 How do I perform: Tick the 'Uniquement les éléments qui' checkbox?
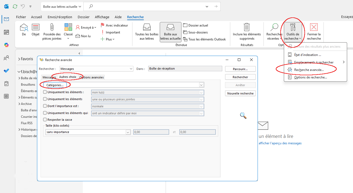point(45,113)
